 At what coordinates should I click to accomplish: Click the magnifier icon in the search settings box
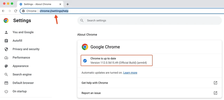(82, 20)
